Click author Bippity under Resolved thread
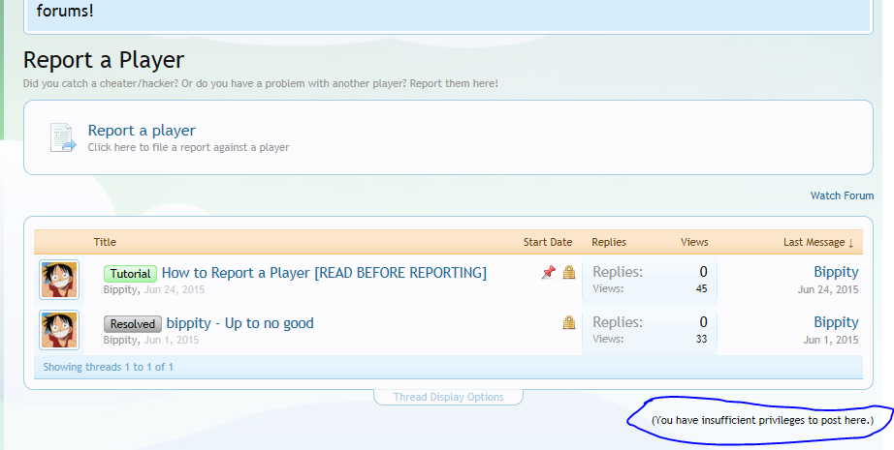This screenshot has height=450, width=894. [x=119, y=341]
